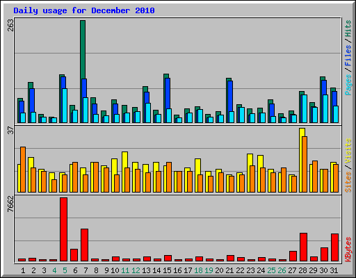Click day 18 weekend label
The image size is (356, 278).
pos(198,270)
